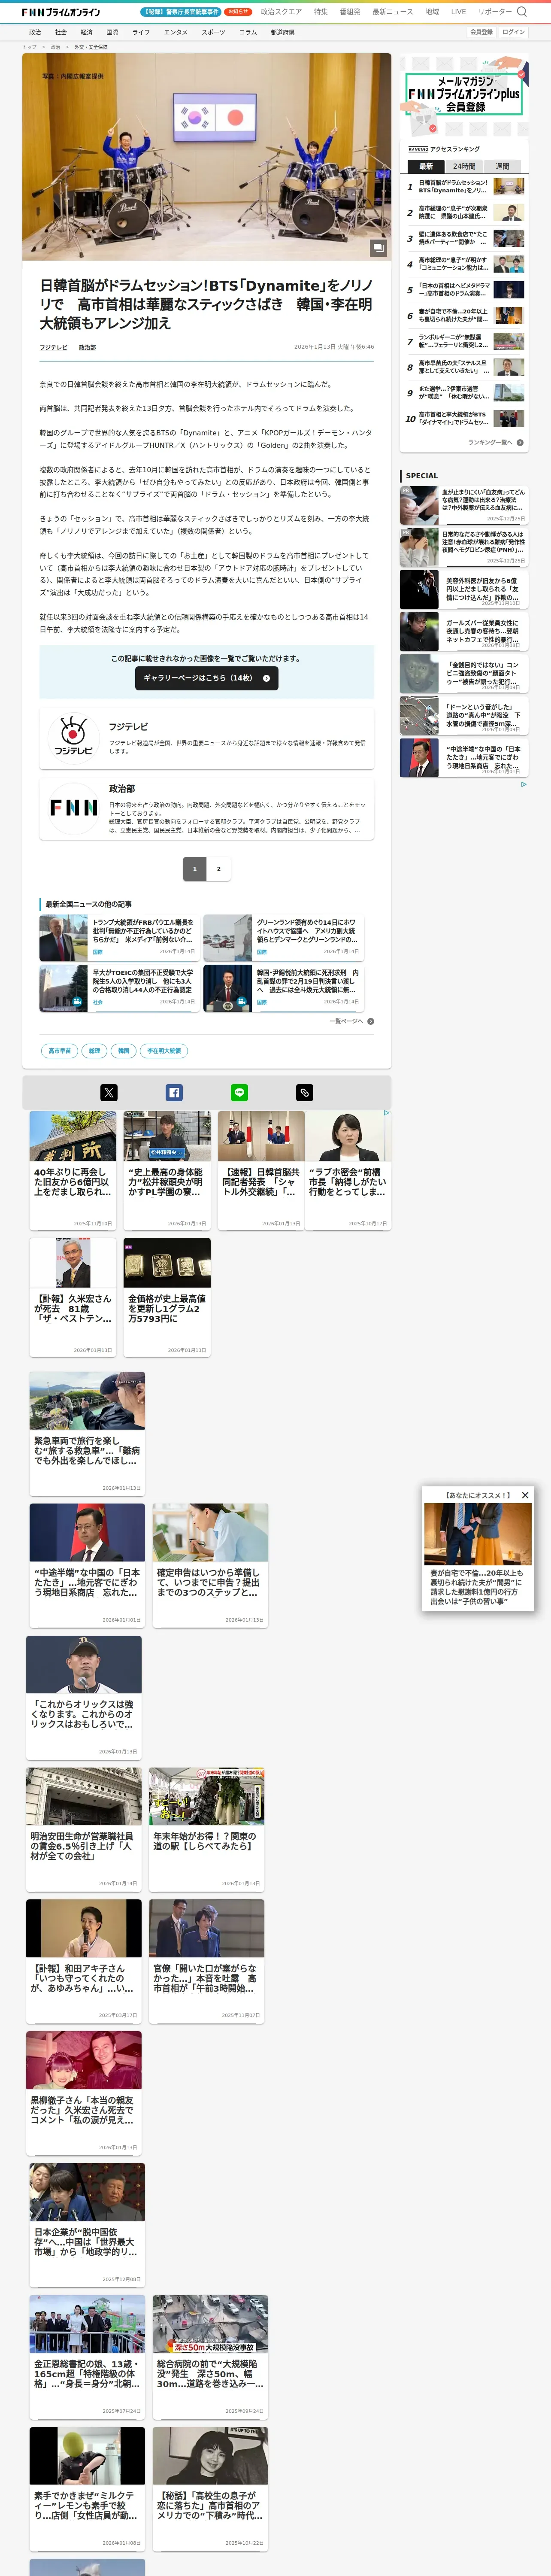Open the 明治安田生命 営業職員 賃金 card
This screenshot has width=551, height=2576.
click(84, 1829)
